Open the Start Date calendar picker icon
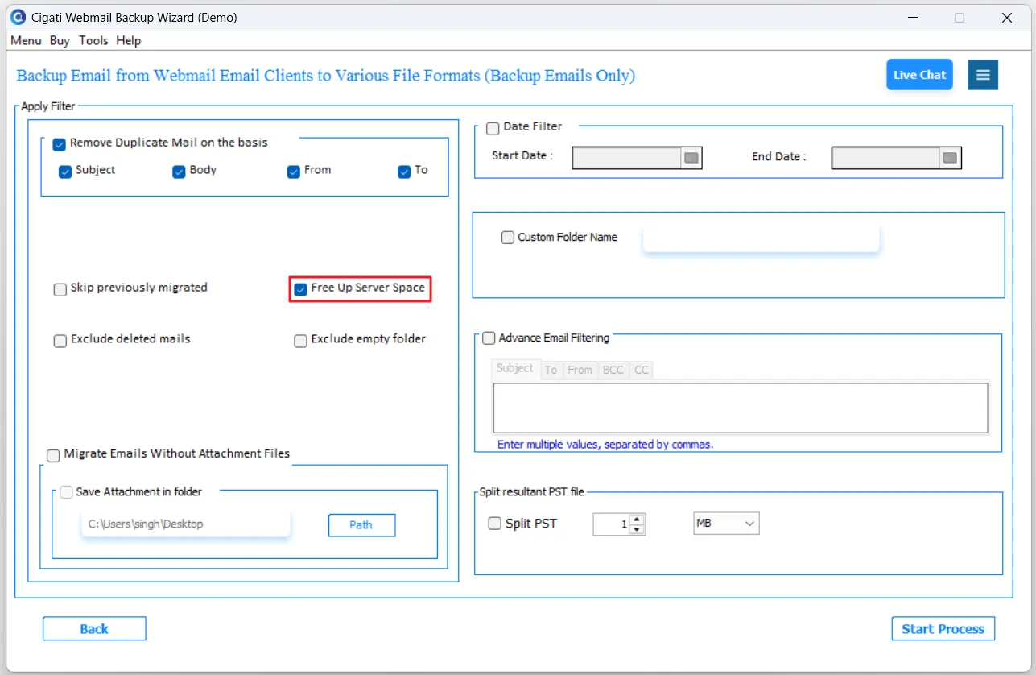The width and height of the screenshot is (1036, 675). coord(691,158)
